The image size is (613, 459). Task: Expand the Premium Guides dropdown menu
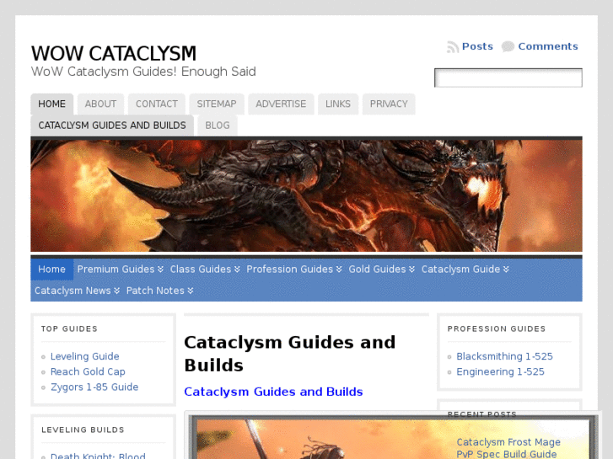pyautogui.click(x=120, y=270)
